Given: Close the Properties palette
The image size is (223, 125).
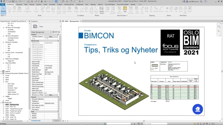Looking at the screenshot, I should (60, 21).
